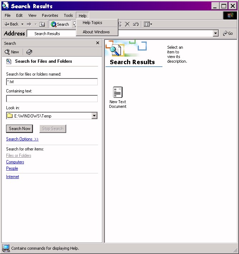This screenshot has width=239, height=254.
Task: Open the Favorites menu
Action: 50,15
